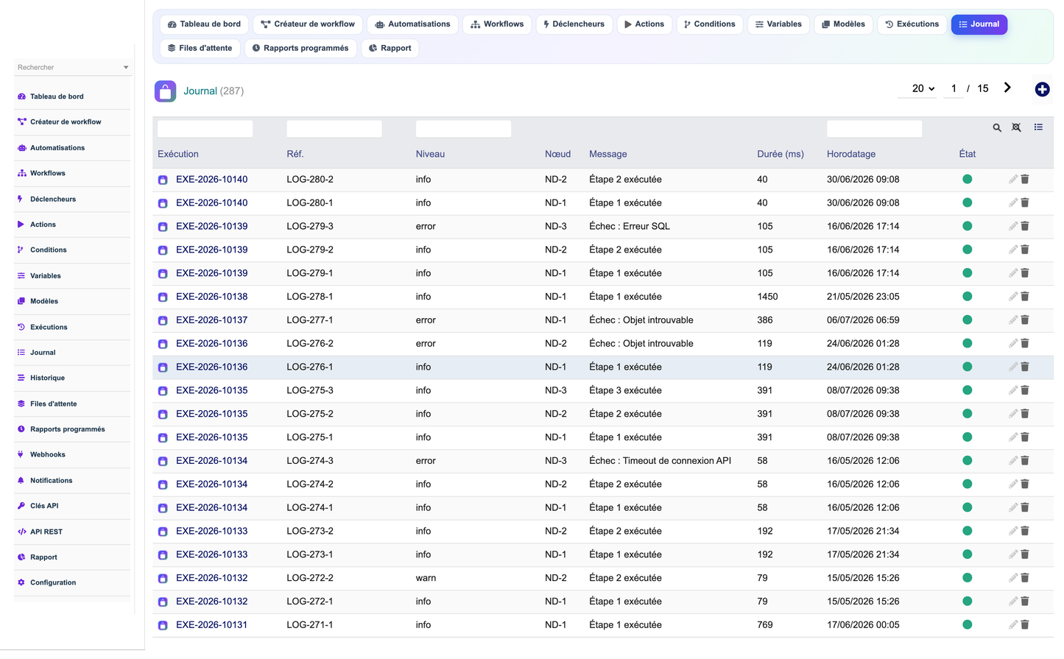The image size is (1064, 659).
Task: Click the row icon beside LOG-278-1 execution
Action: click(163, 297)
